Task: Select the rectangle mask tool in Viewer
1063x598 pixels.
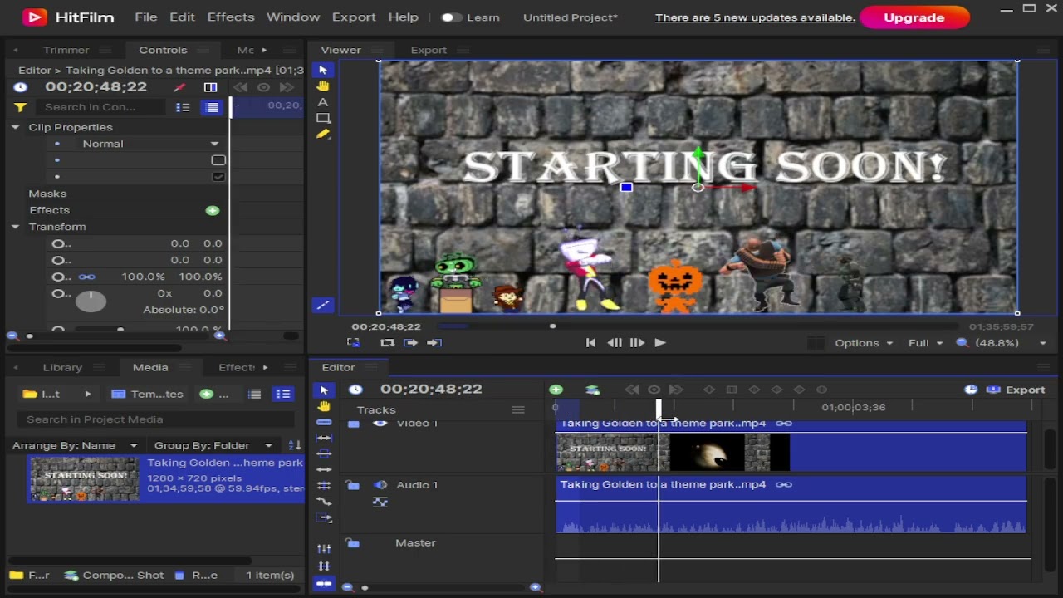Action: click(x=323, y=118)
